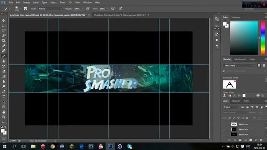This screenshot has width=267, height=150.
Task: Toggle the Brush panel button in options bar
Action: click(x=25, y=9)
